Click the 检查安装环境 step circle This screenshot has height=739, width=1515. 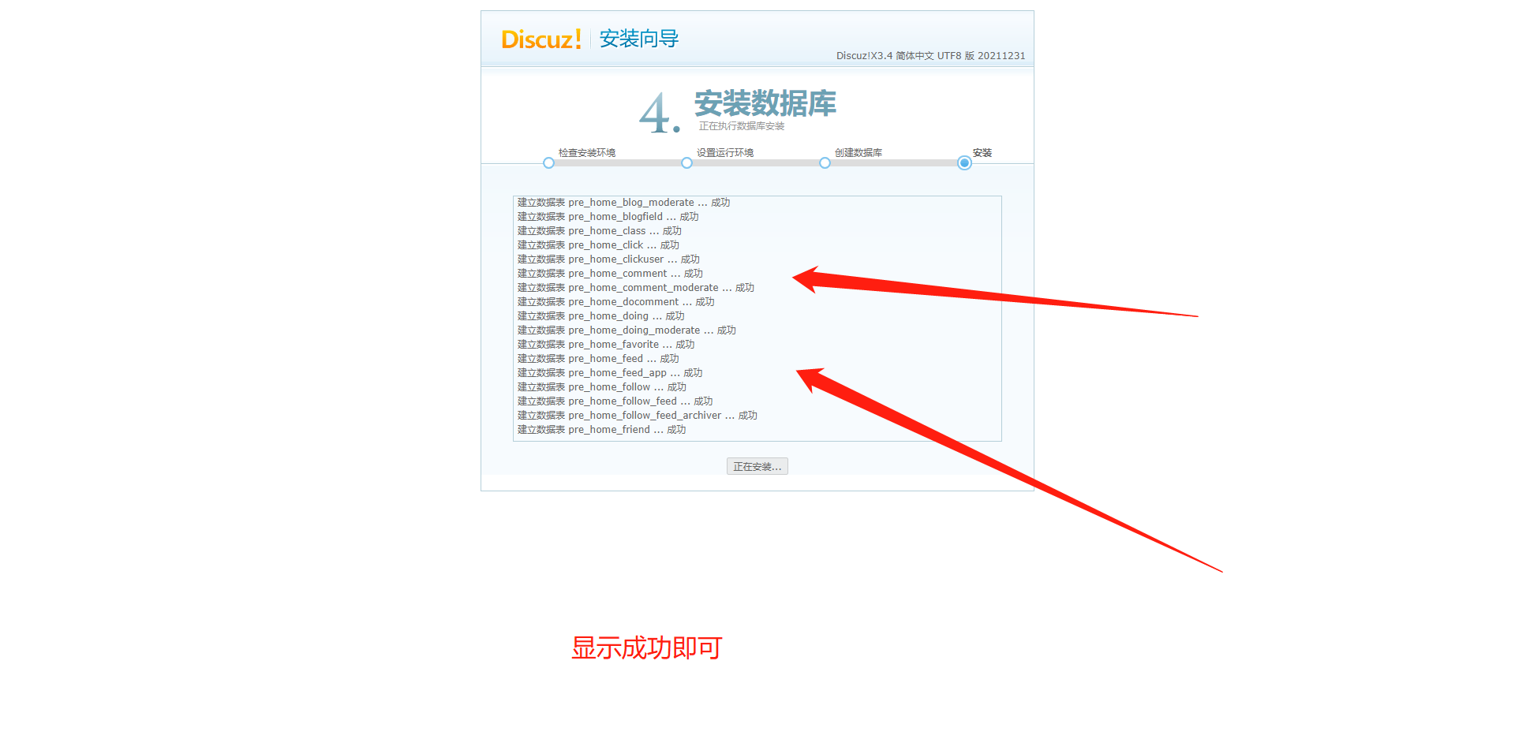(x=548, y=163)
